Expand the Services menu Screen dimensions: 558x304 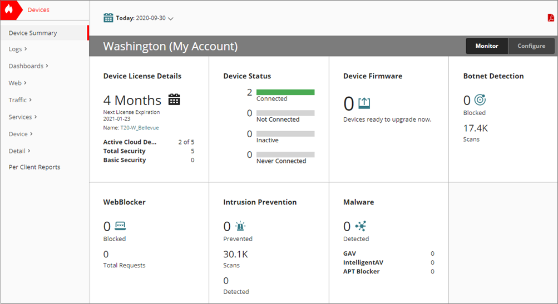[23, 117]
